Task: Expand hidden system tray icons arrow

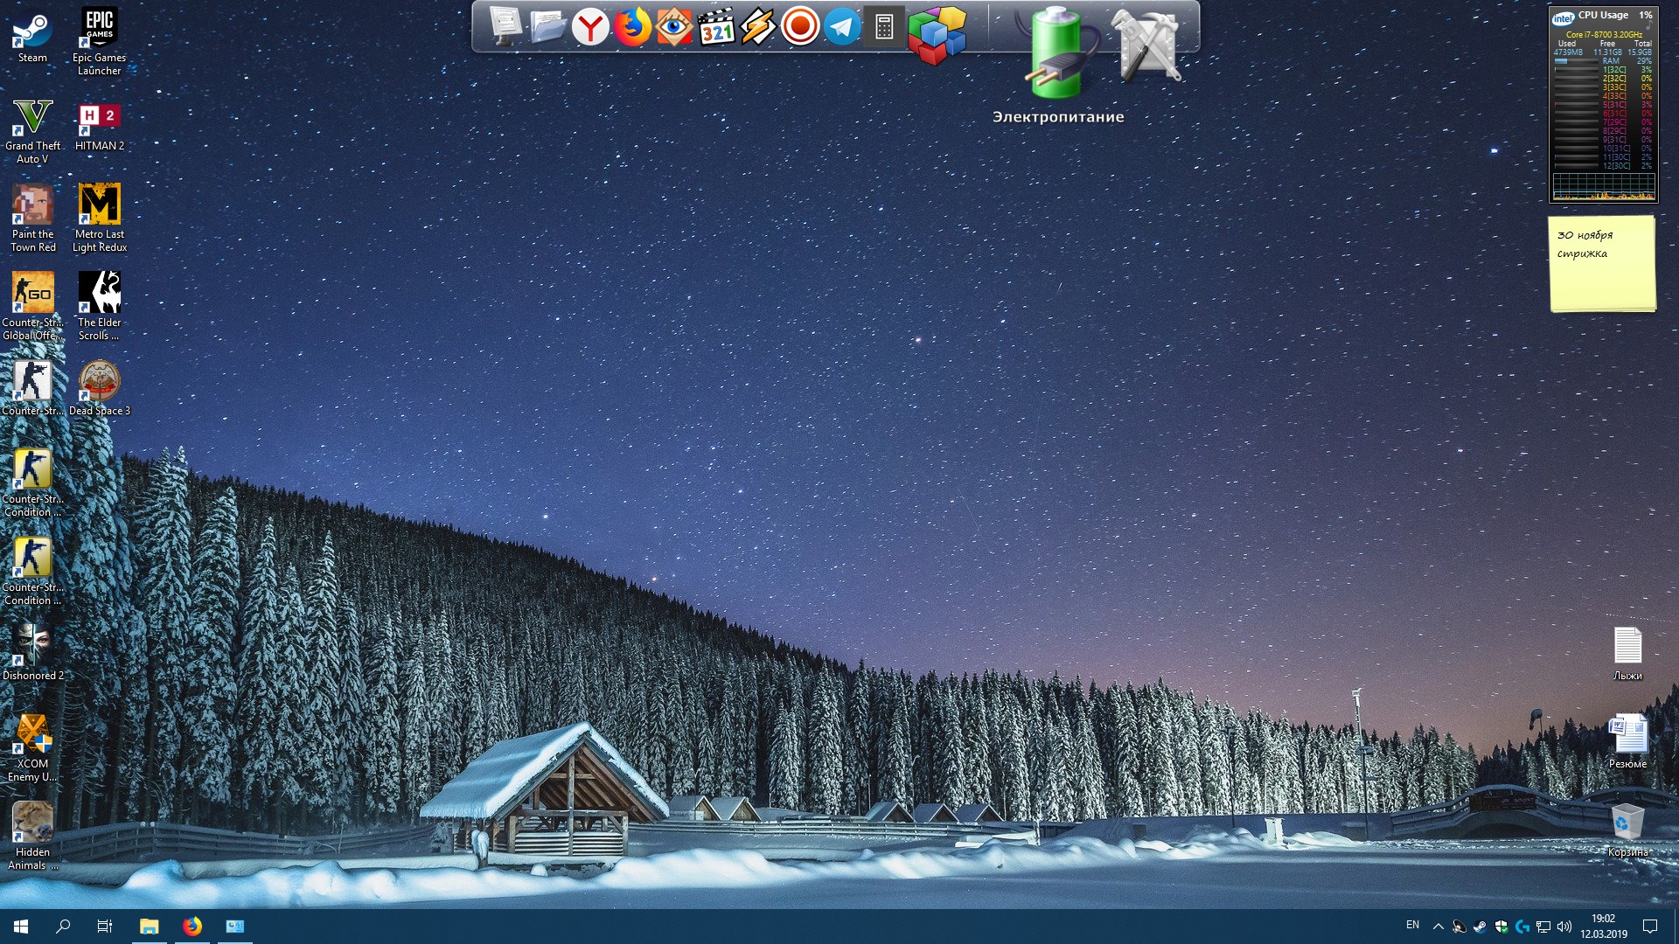Action: [x=1438, y=927]
